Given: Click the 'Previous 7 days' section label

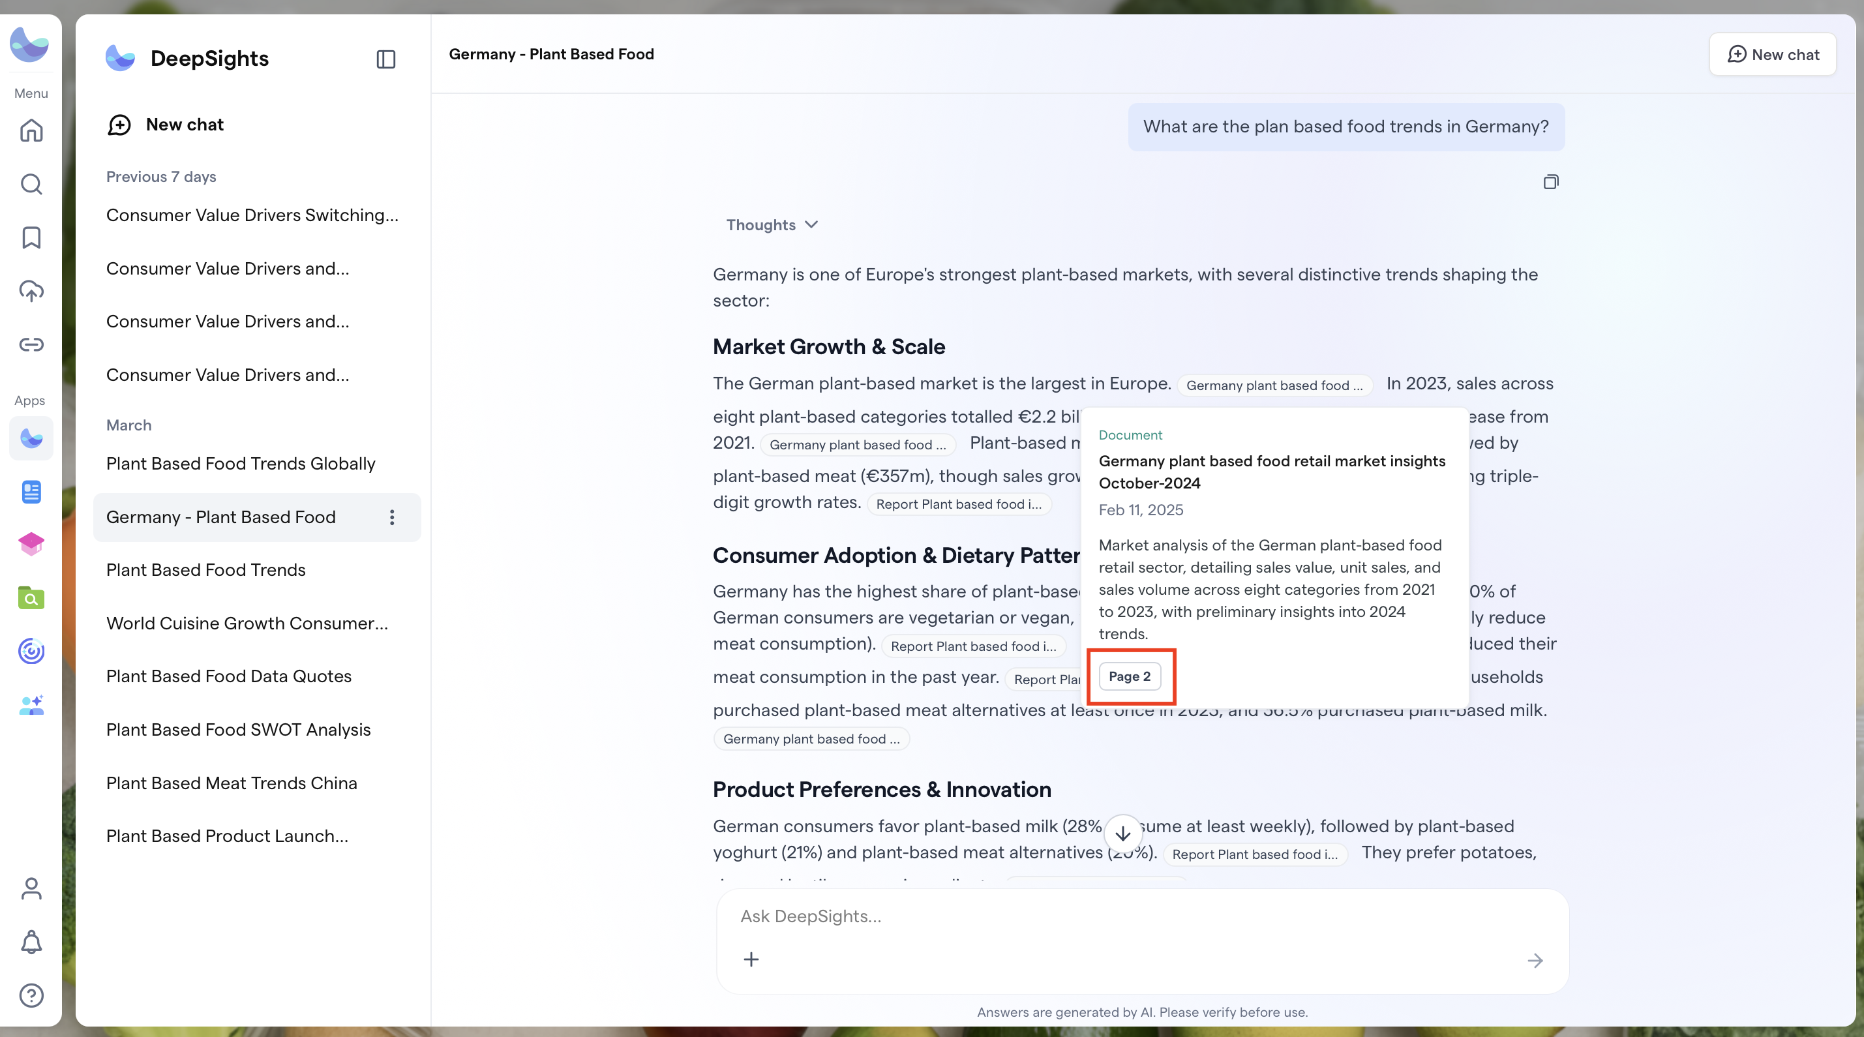Looking at the screenshot, I should pyautogui.click(x=161, y=177).
